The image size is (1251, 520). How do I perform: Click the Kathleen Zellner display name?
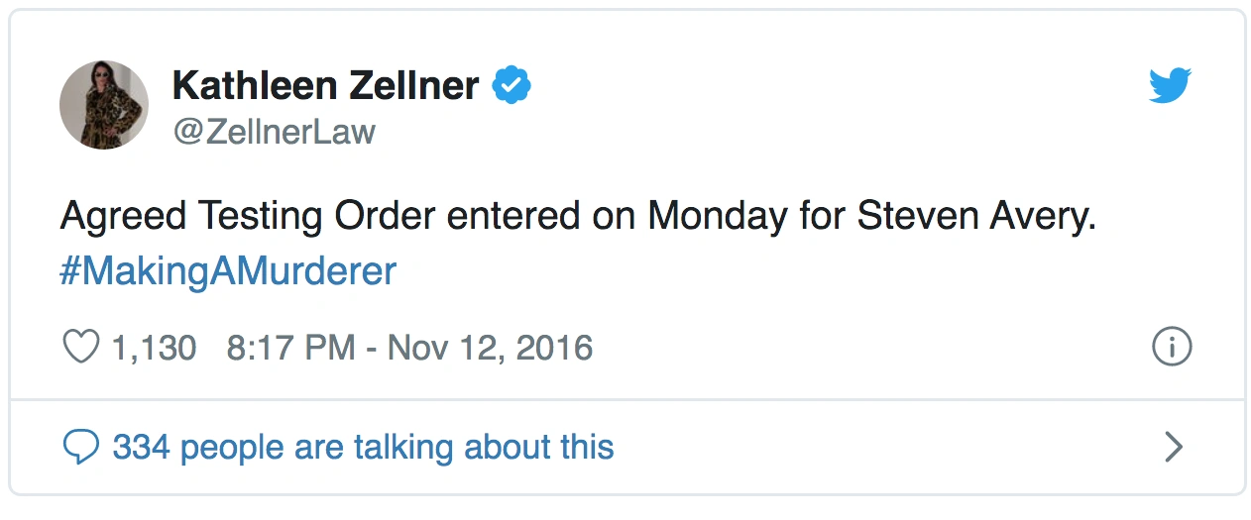click(326, 87)
